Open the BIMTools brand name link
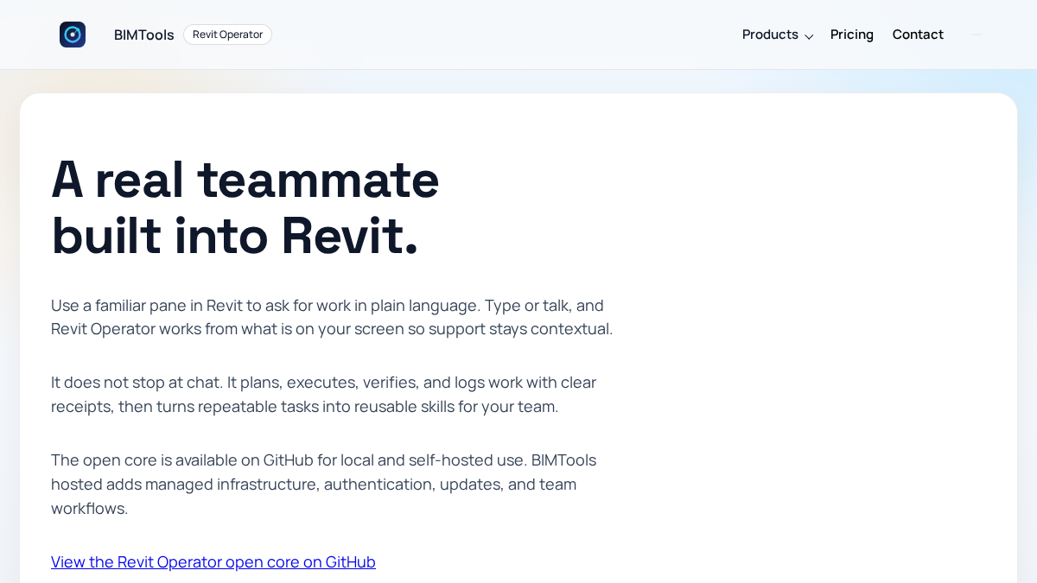Viewport: 1037px width, 583px height. pyautogui.click(x=144, y=35)
